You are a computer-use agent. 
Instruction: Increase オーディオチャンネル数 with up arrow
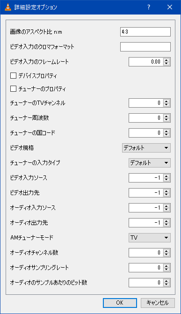[x=166, y=251]
